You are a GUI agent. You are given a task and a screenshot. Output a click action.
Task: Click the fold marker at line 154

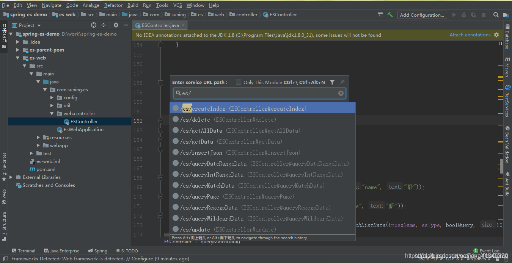coord(160,45)
